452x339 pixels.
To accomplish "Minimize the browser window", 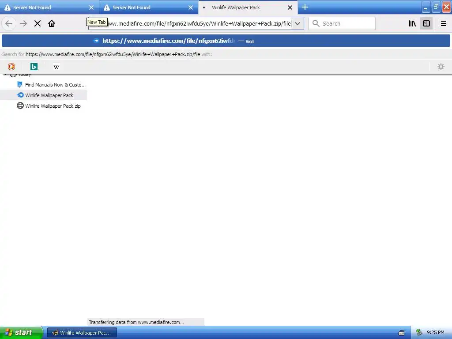I will pos(426,7).
